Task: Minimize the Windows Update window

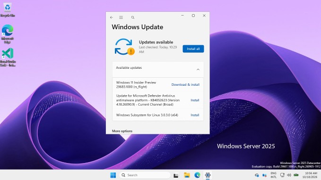Action: pyautogui.click(x=182, y=16)
